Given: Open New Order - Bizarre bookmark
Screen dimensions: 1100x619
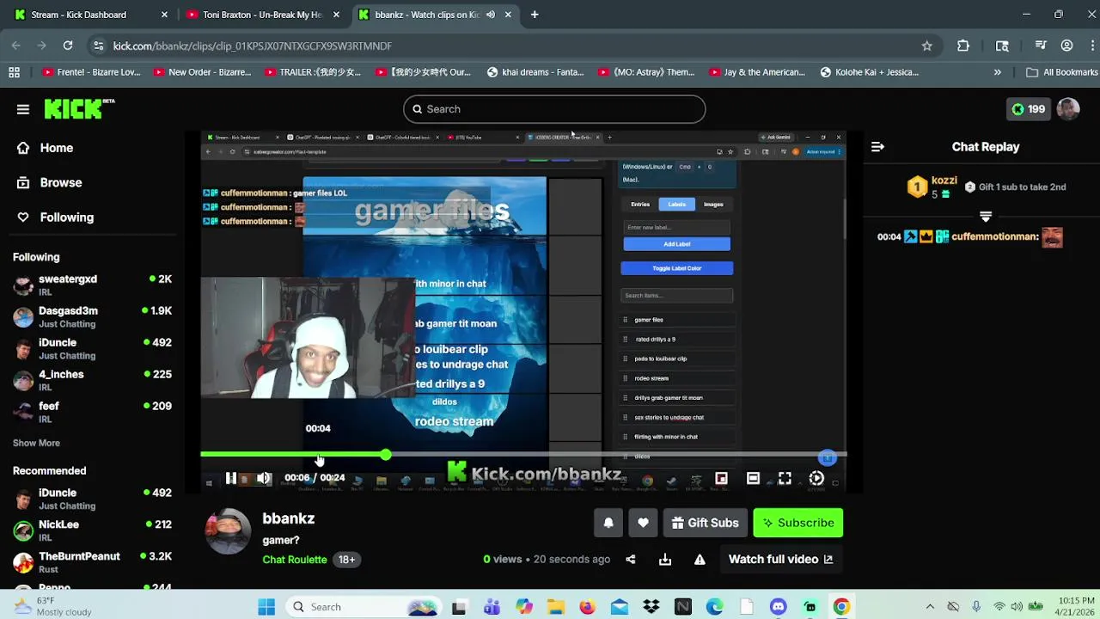Looking at the screenshot, I should 202,72.
